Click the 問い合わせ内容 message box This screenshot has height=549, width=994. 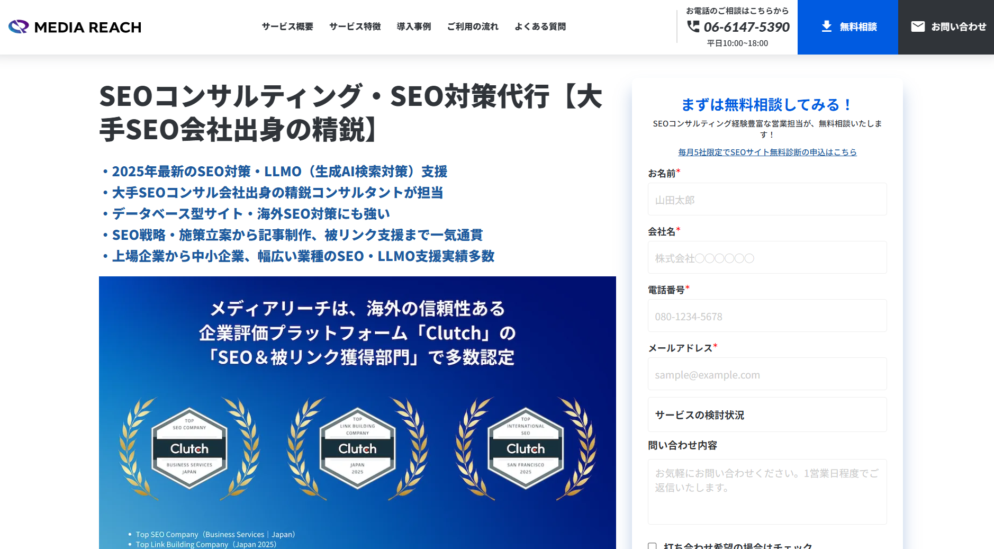point(767,491)
